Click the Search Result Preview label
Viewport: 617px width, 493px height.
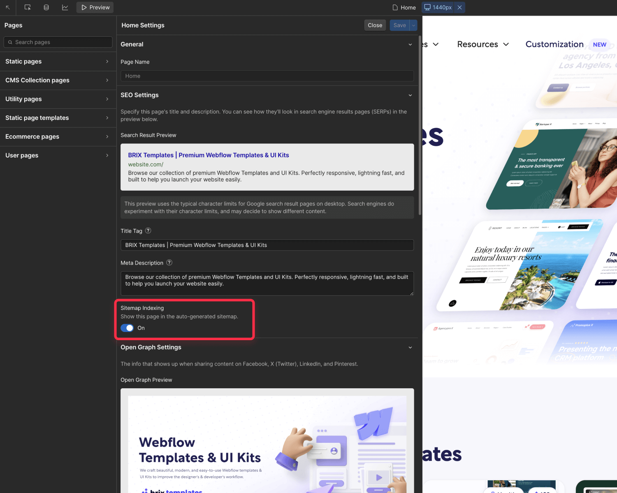point(148,135)
